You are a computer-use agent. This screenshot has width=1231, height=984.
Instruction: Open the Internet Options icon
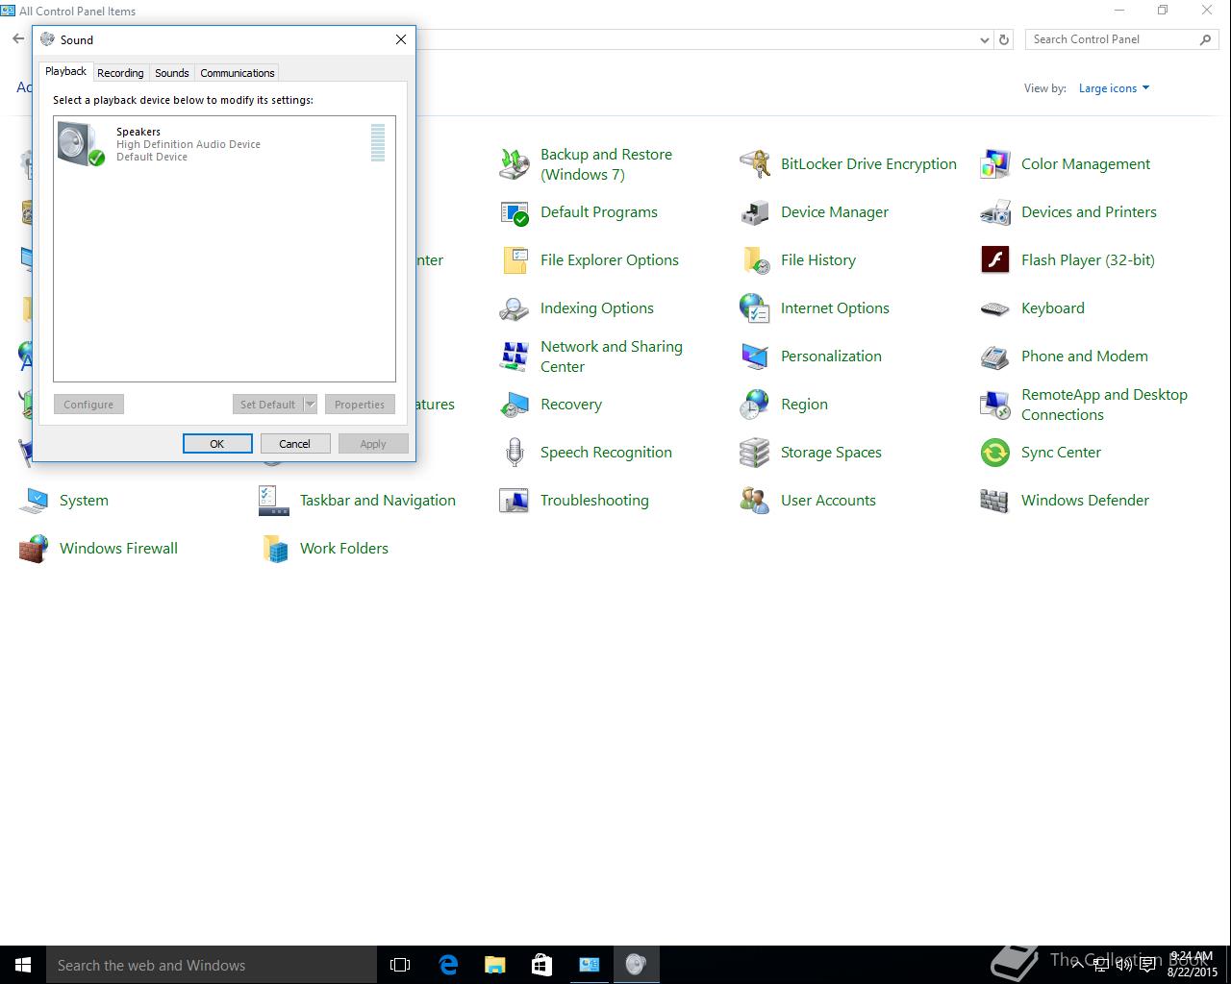click(755, 308)
